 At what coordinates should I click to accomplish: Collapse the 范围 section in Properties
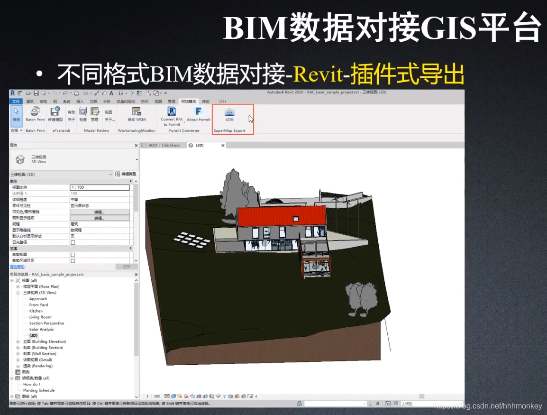(130, 248)
